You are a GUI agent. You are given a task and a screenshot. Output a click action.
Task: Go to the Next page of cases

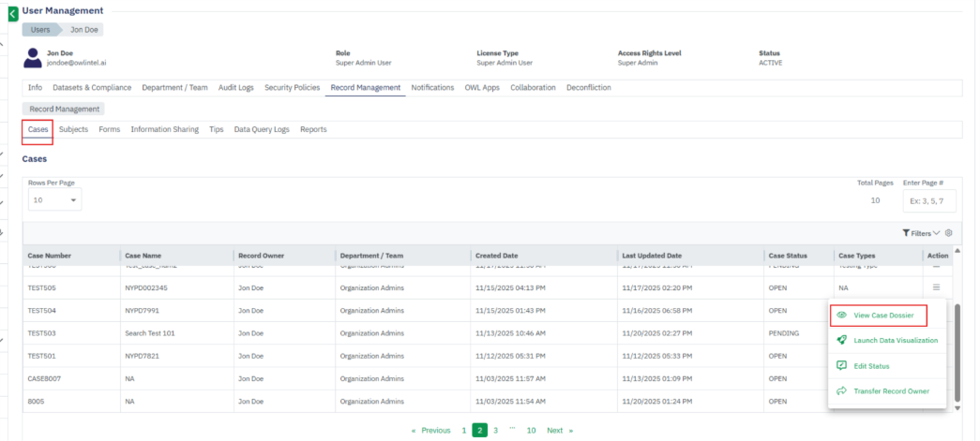point(559,431)
